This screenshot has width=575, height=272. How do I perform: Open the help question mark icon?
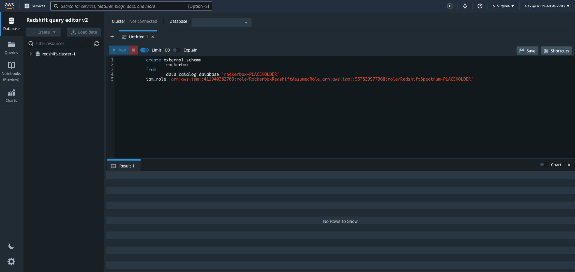pyautogui.click(x=480, y=6)
